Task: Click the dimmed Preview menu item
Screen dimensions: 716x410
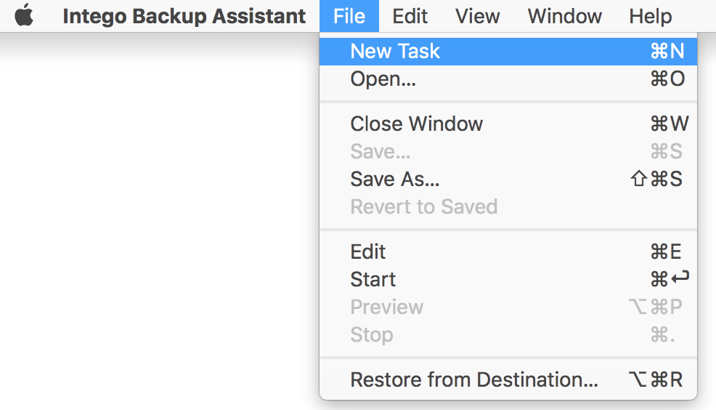Action: pos(508,307)
